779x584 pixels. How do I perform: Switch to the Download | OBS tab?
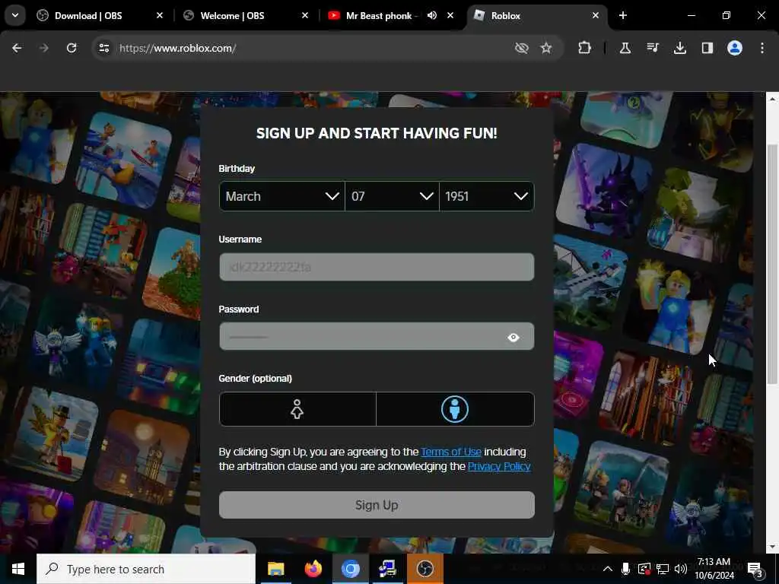tap(100, 15)
